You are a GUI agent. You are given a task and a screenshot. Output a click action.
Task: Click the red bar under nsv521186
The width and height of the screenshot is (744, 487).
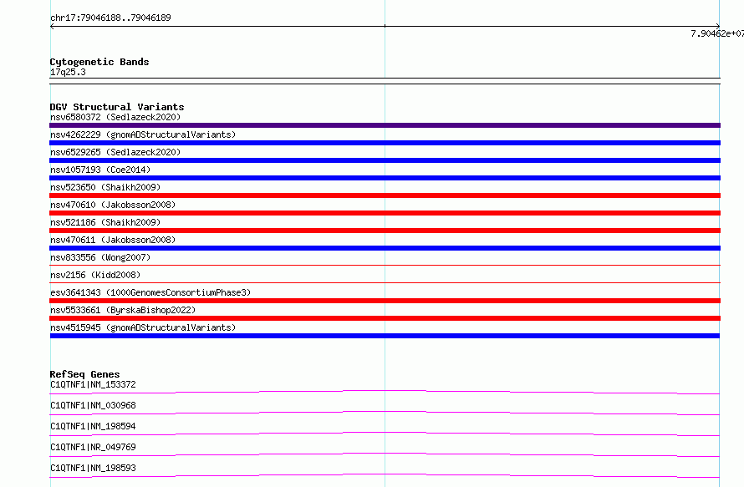385,231
